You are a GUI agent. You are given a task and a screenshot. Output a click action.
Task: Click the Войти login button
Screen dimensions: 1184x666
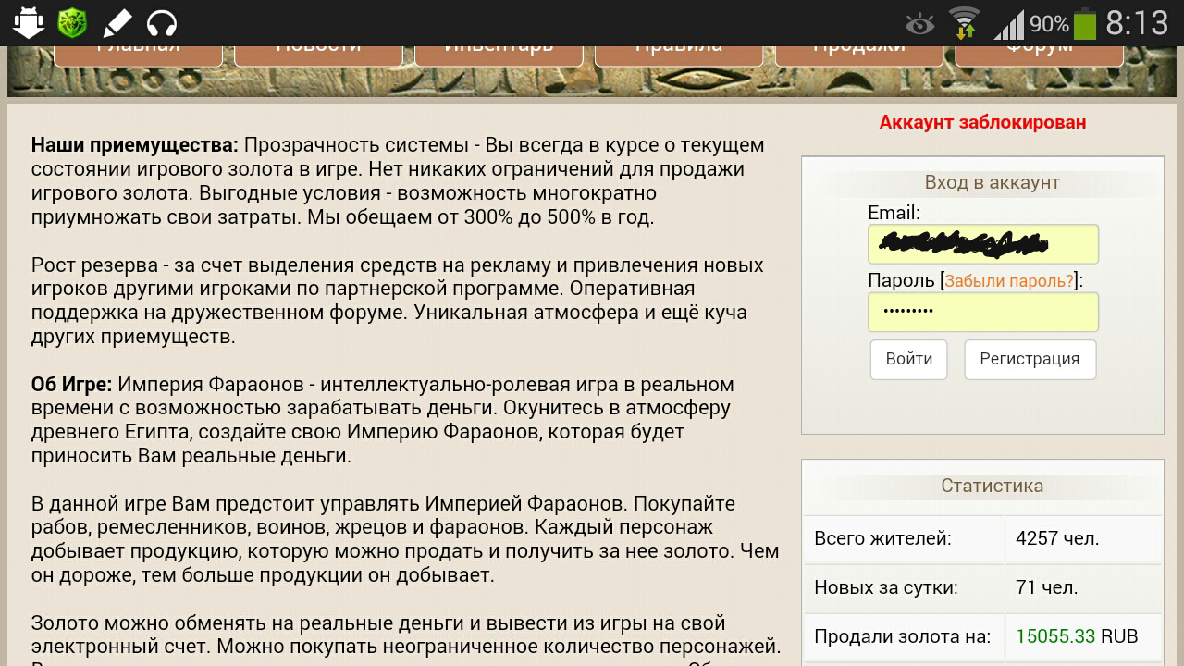coord(909,359)
